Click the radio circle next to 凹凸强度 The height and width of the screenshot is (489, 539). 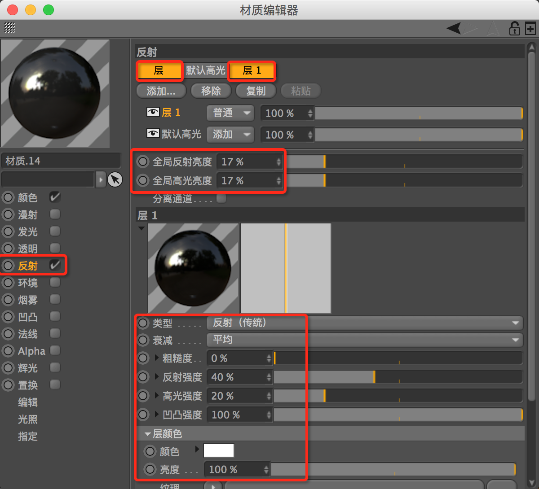pos(143,415)
